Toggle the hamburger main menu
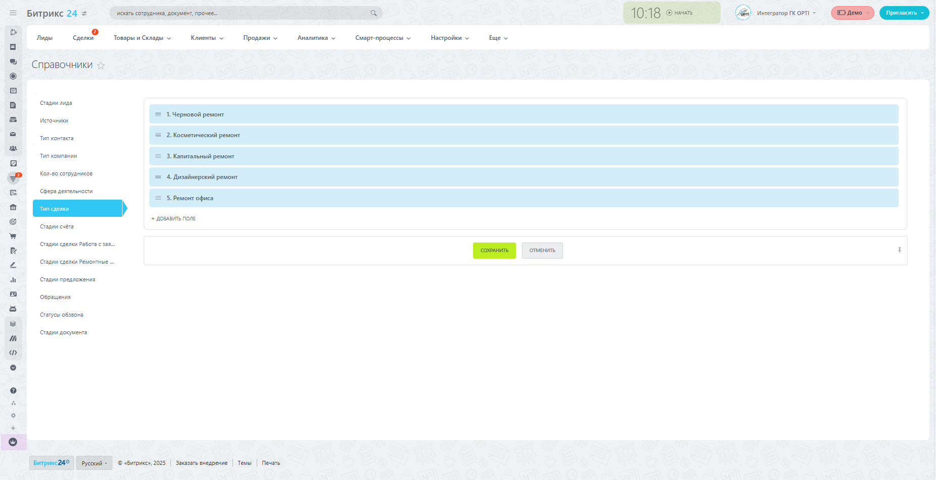The height and width of the screenshot is (480, 936). point(13,13)
